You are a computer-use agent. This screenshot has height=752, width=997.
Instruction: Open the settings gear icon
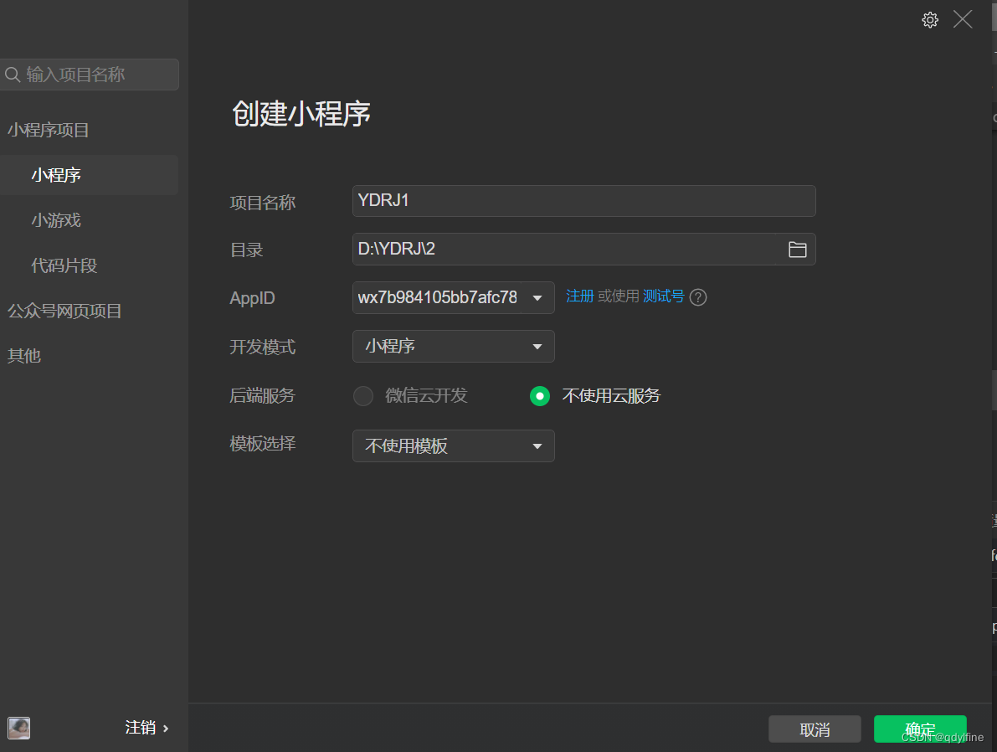pyautogui.click(x=929, y=19)
